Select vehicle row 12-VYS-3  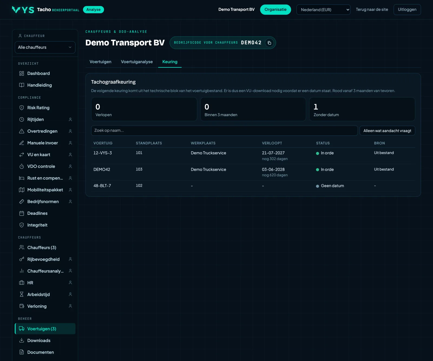[253, 156]
